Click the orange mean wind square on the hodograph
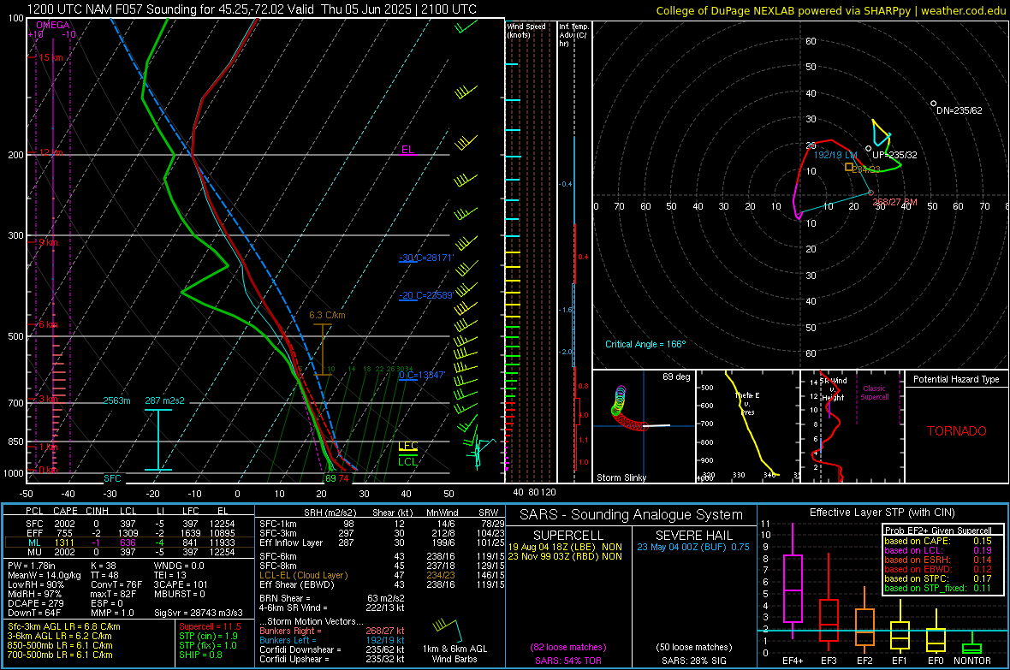Viewport: 1010px width, 670px height. tap(850, 167)
